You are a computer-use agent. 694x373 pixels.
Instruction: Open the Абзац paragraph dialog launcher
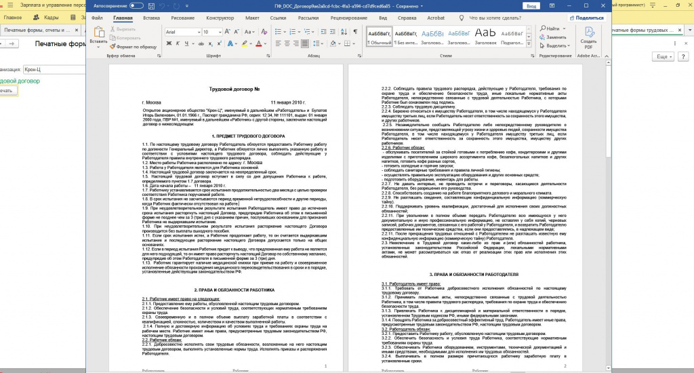(x=359, y=56)
